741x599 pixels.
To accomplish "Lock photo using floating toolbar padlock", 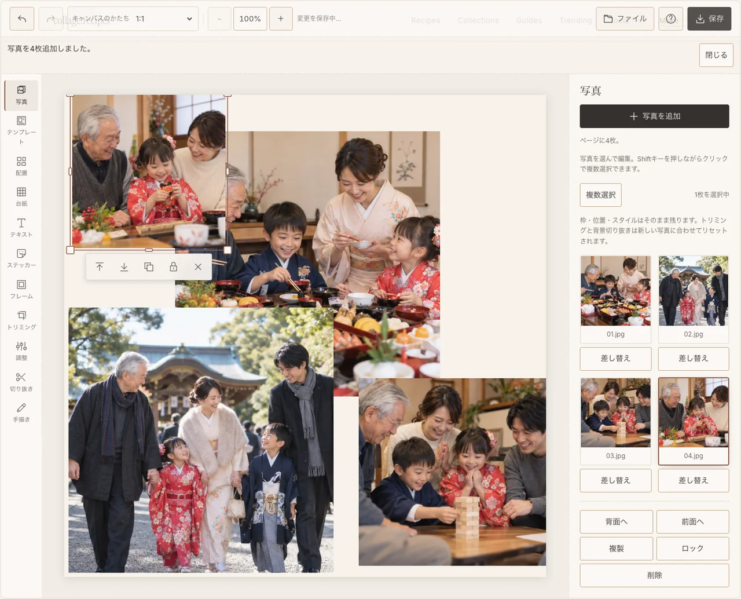I will pos(173,267).
